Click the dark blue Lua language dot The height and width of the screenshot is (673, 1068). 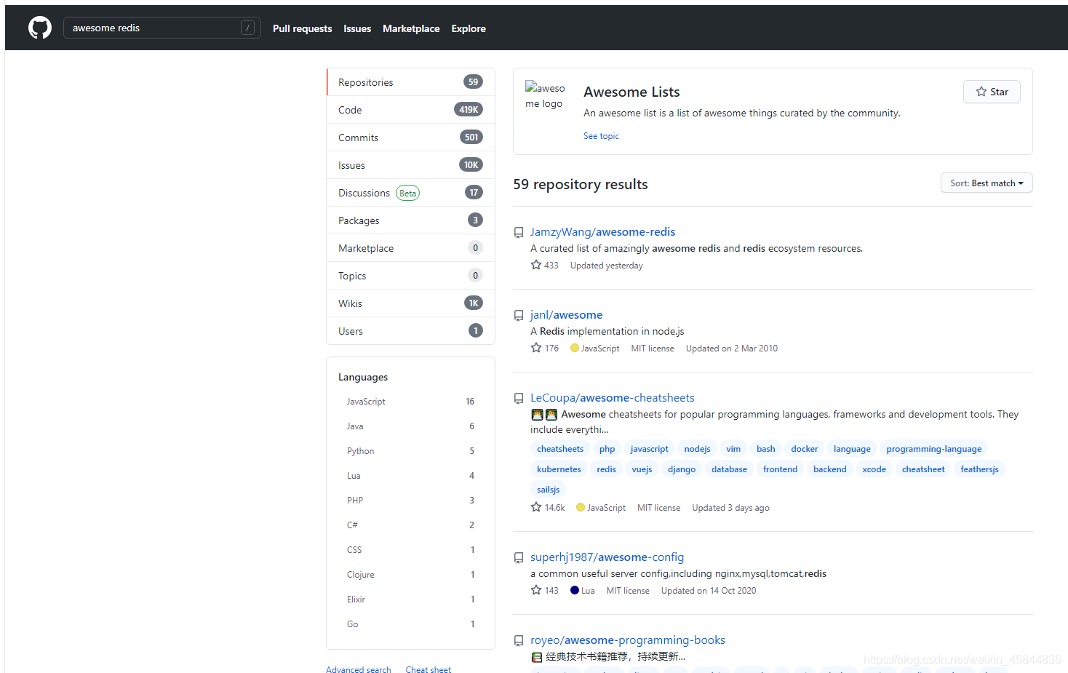[x=575, y=590]
